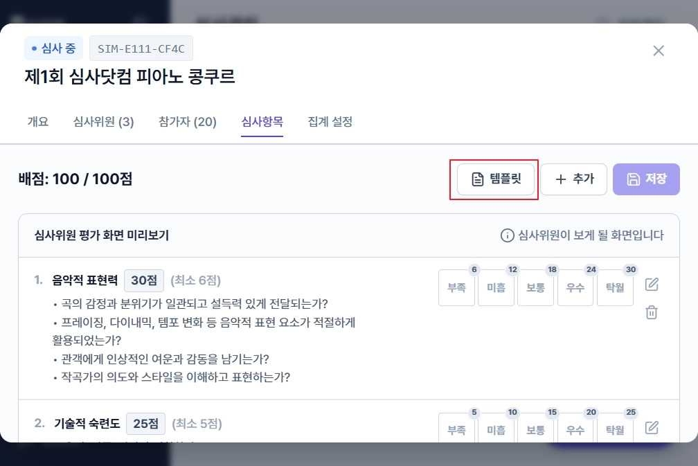Save scoring changes with the 저장 button
The height and width of the screenshot is (466, 698).
pos(646,179)
